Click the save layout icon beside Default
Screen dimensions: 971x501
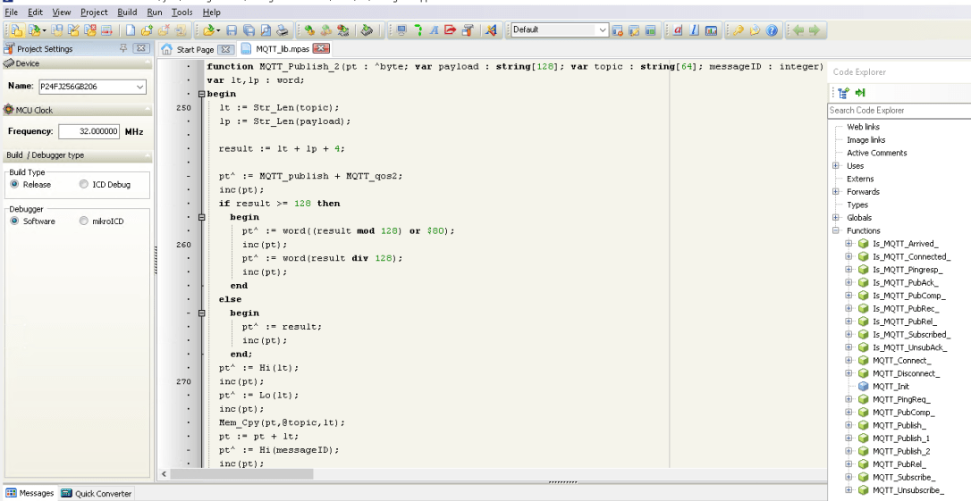pos(634,29)
